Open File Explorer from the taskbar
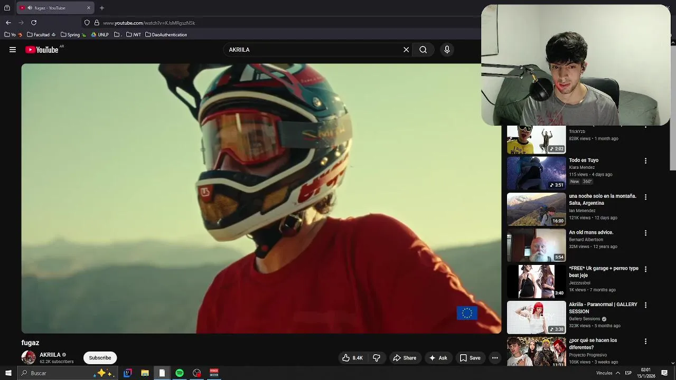The image size is (676, 380). 145,373
